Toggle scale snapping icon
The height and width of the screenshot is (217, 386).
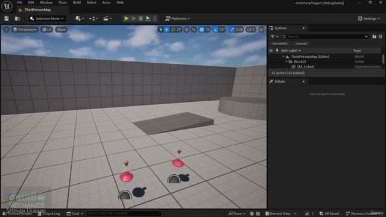point(232,30)
